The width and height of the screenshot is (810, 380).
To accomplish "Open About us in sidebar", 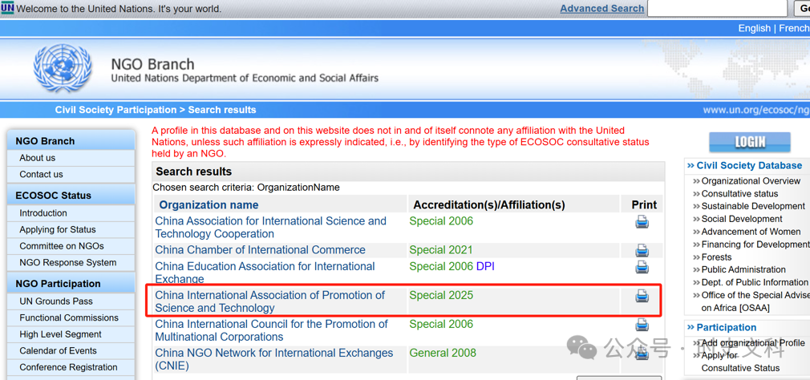I will pyautogui.click(x=37, y=158).
